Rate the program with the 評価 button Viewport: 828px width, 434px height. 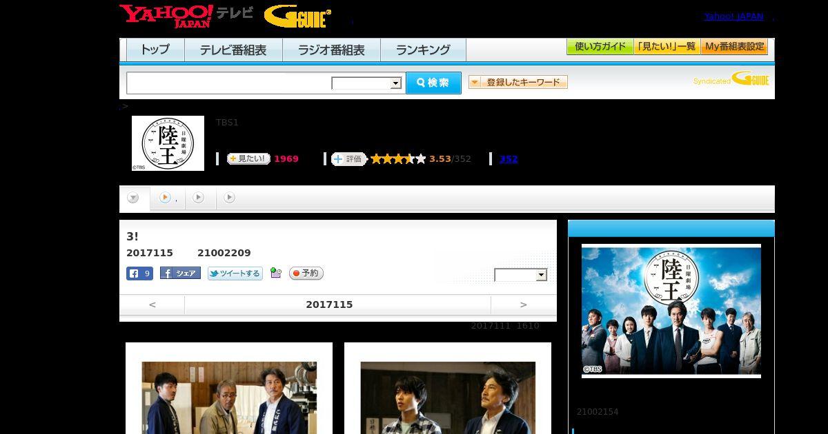pyautogui.click(x=349, y=159)
